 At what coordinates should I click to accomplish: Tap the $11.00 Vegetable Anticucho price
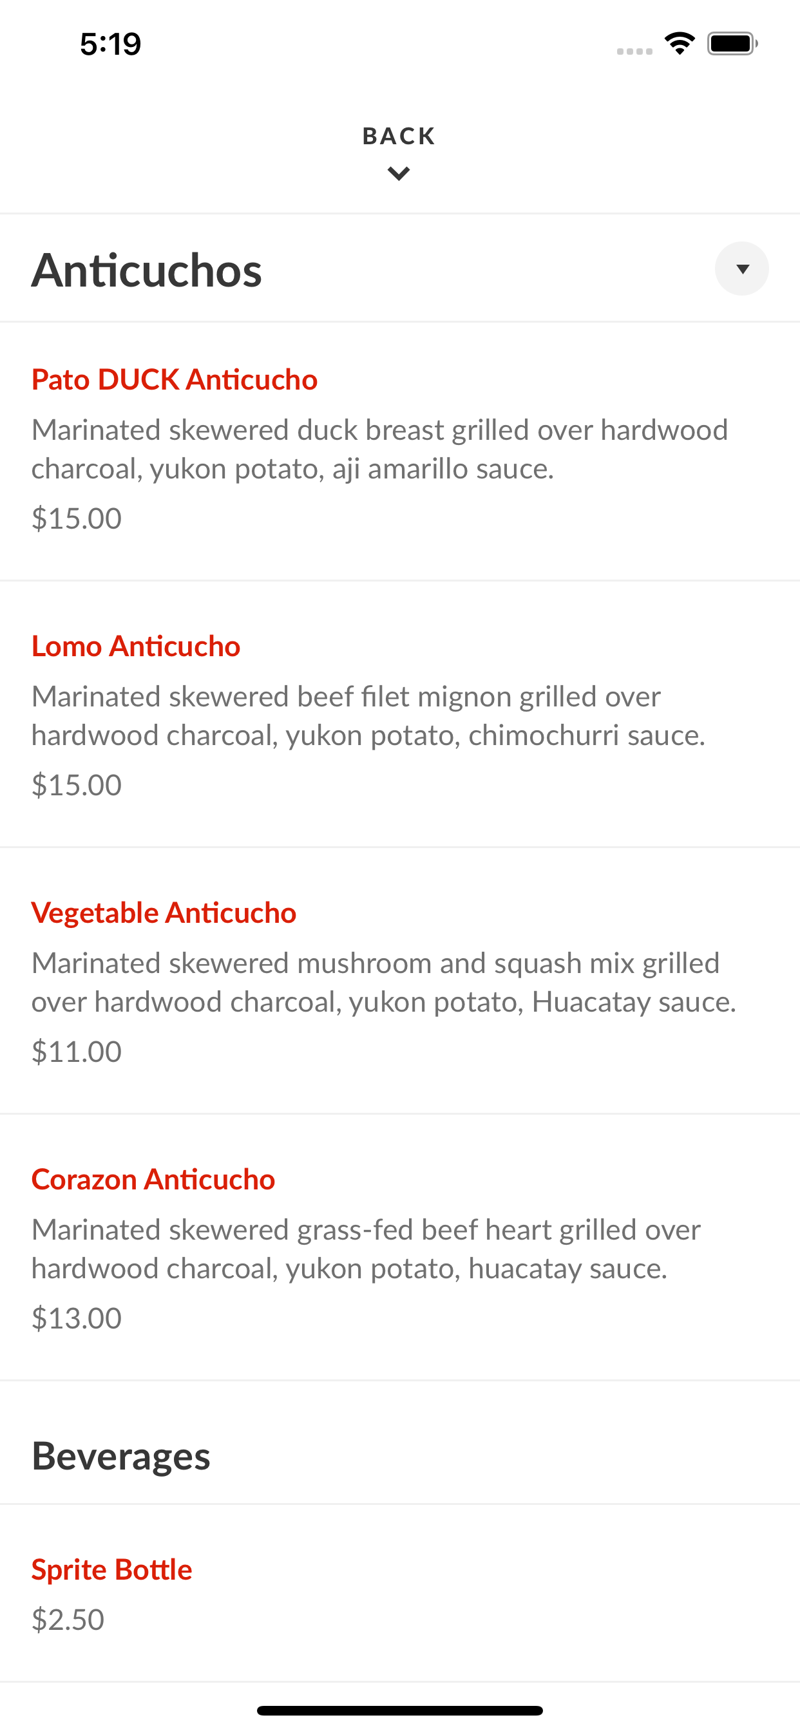(x=77, y=1052)
